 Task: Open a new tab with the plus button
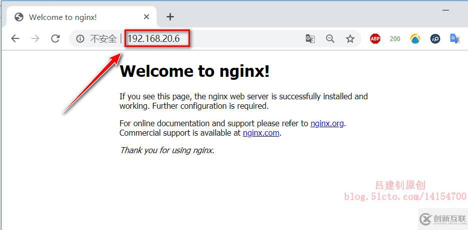point(170,16)
